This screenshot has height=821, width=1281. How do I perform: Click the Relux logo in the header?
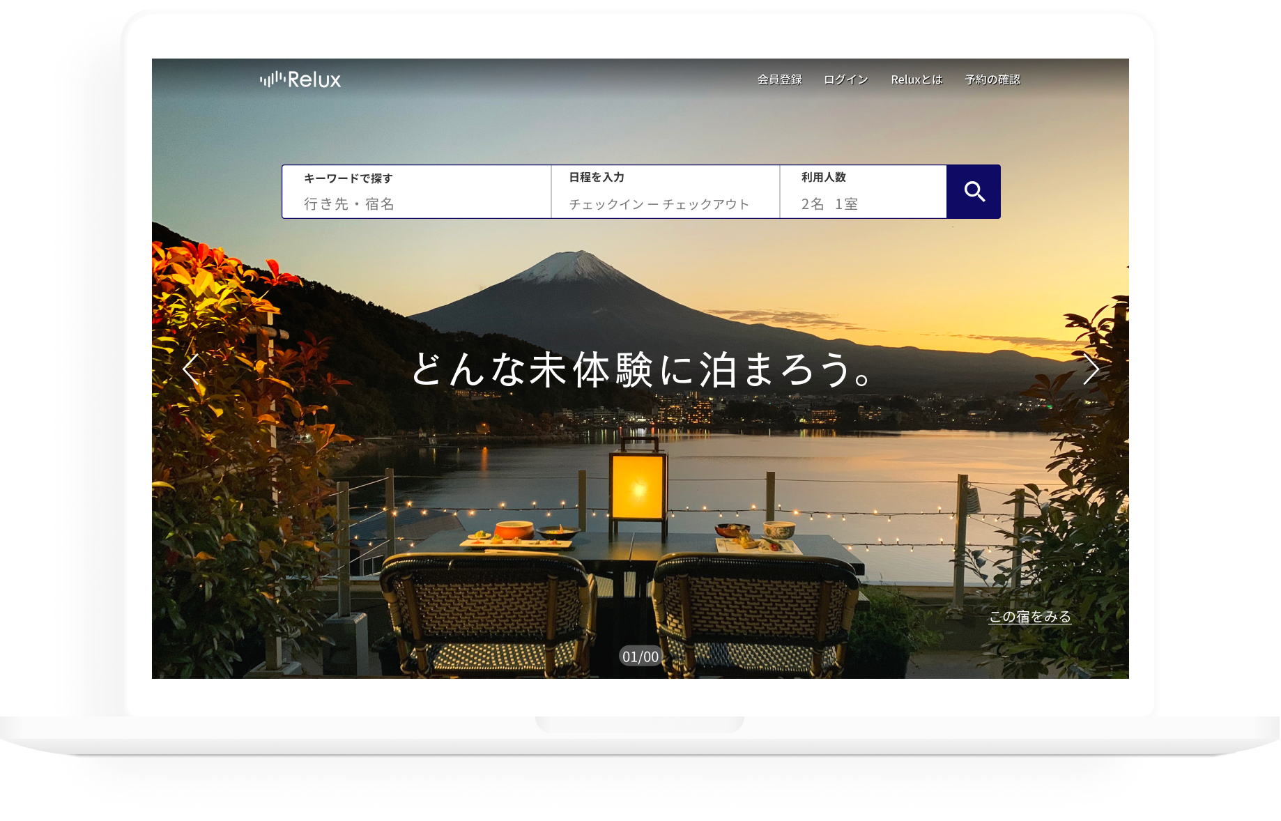click(300, 79)
